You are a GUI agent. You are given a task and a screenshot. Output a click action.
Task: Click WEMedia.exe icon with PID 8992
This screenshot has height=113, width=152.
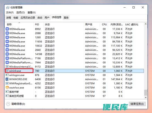[x=7, y=29]
